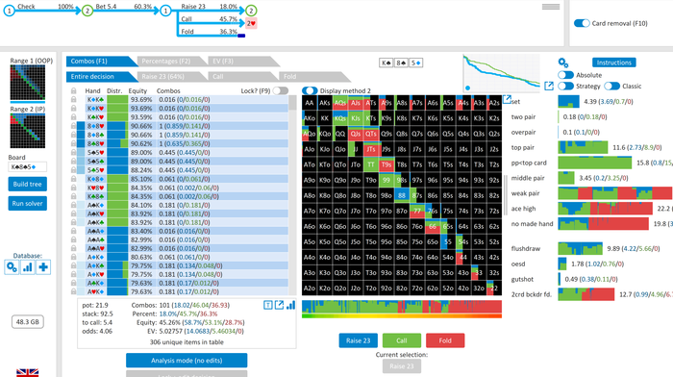Click the T text icon in summary box

(267, 305)
